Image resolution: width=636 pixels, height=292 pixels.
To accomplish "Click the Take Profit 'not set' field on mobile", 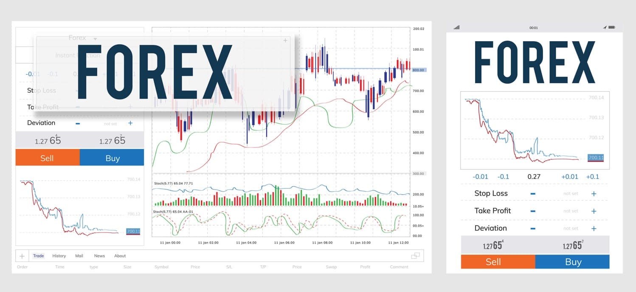I will (x=571, y=211).
